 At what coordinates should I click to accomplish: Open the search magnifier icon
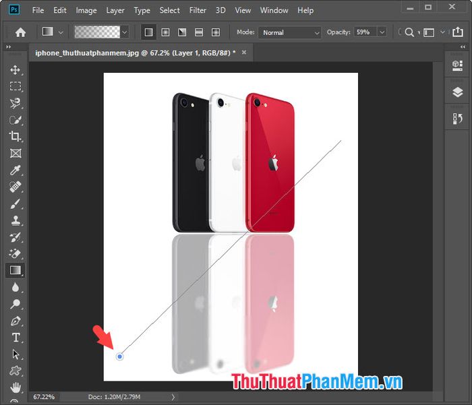click(x=409, y=32)
